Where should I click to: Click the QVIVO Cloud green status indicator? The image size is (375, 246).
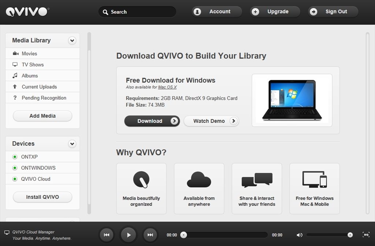click(x=15, y=179)
